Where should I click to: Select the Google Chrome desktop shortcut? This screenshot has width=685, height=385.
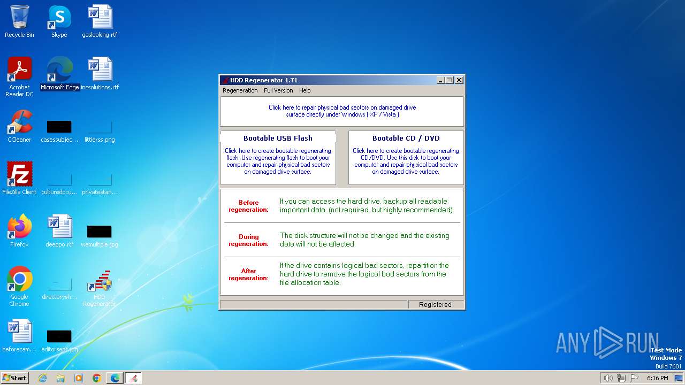[19, 287]
